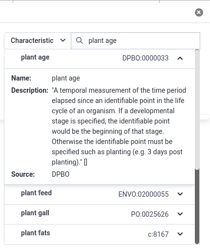Click the Characteristic dropdown chevron arrow

[x=63, y=40]
